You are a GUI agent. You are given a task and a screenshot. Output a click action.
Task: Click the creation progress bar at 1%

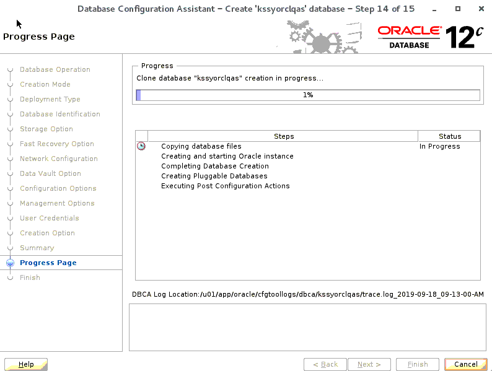click(307, 95)
